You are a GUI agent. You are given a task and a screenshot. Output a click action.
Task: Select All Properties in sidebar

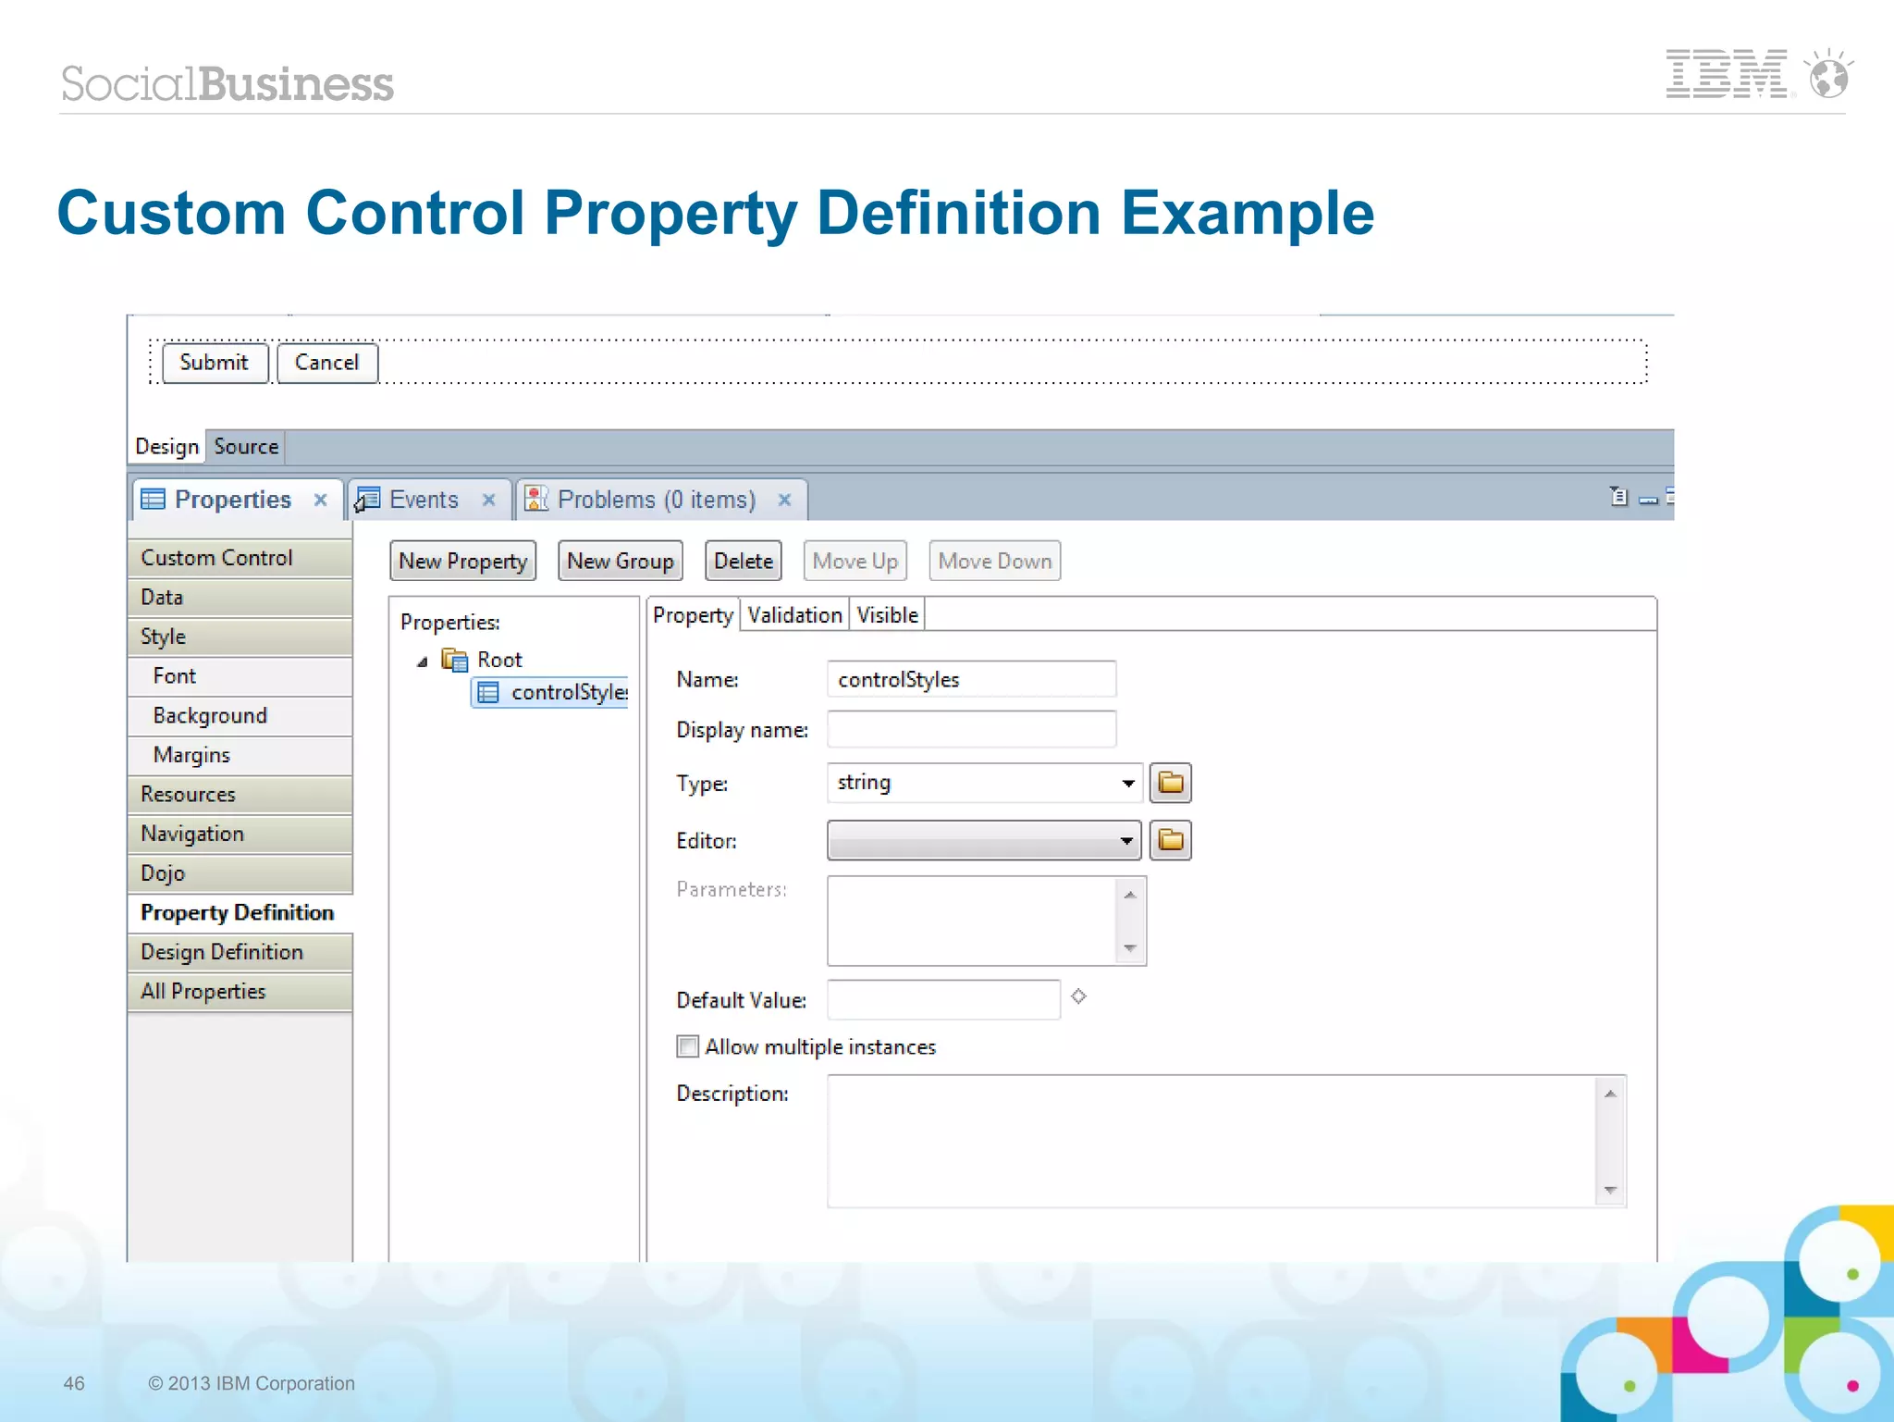[240, 992]
